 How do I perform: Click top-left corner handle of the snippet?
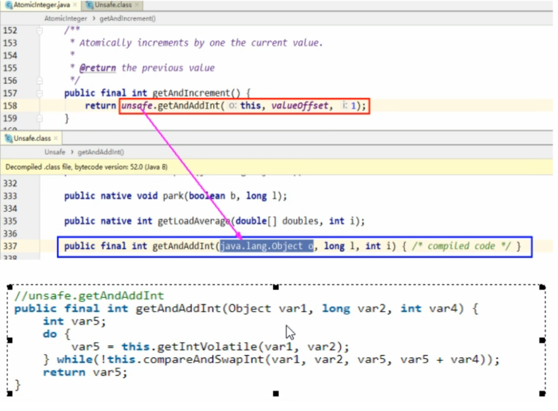click(x=9, y=287)
